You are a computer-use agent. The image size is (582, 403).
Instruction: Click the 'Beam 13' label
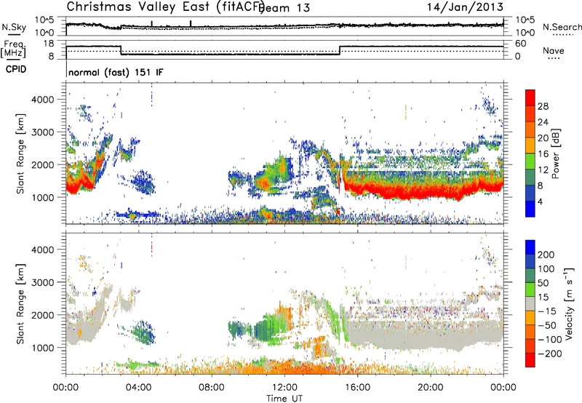284,8
